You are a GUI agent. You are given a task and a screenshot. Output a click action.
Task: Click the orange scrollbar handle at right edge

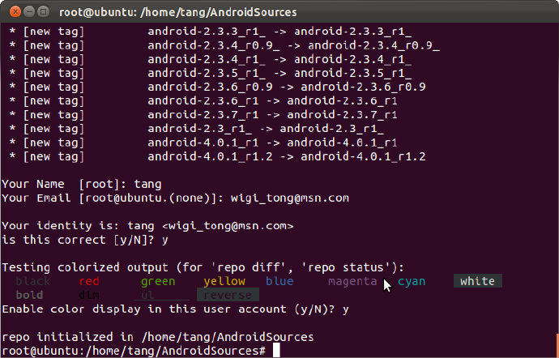pos(557,346)
